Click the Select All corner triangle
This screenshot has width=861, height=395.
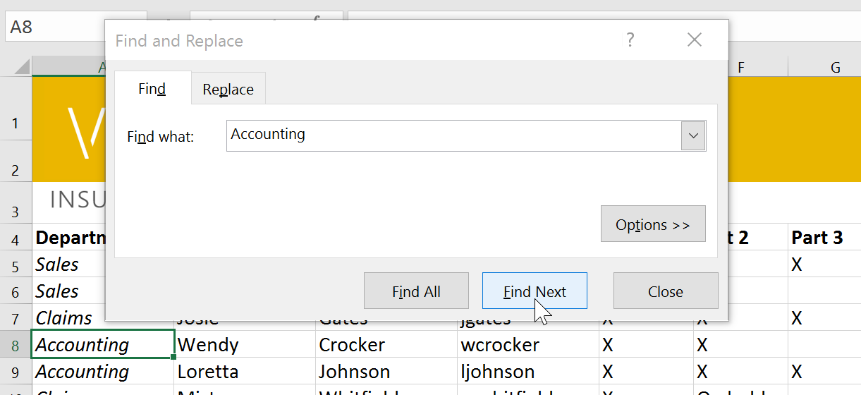pos(22,67)
